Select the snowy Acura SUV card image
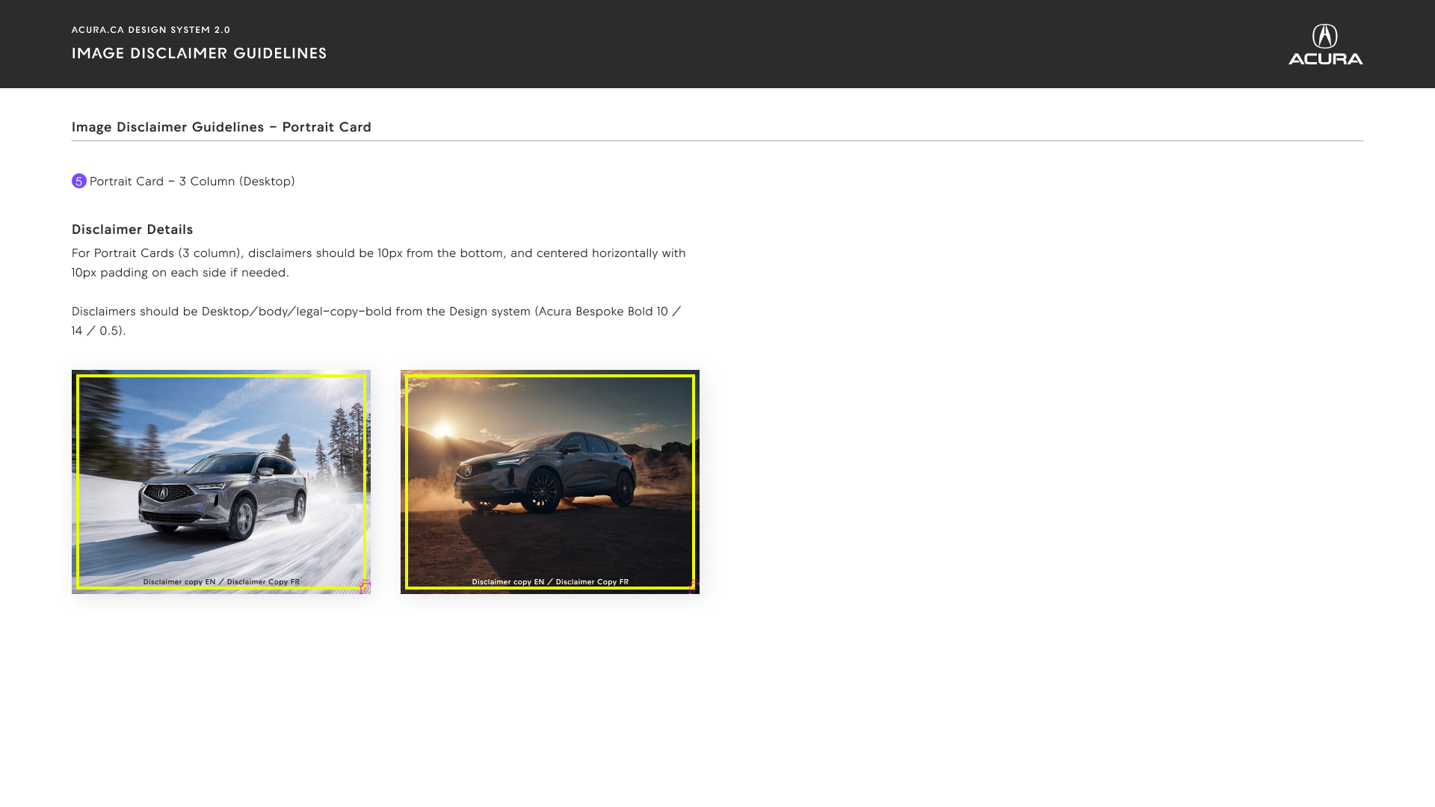The image size is (1435, 807). click(x=221, y=482)
